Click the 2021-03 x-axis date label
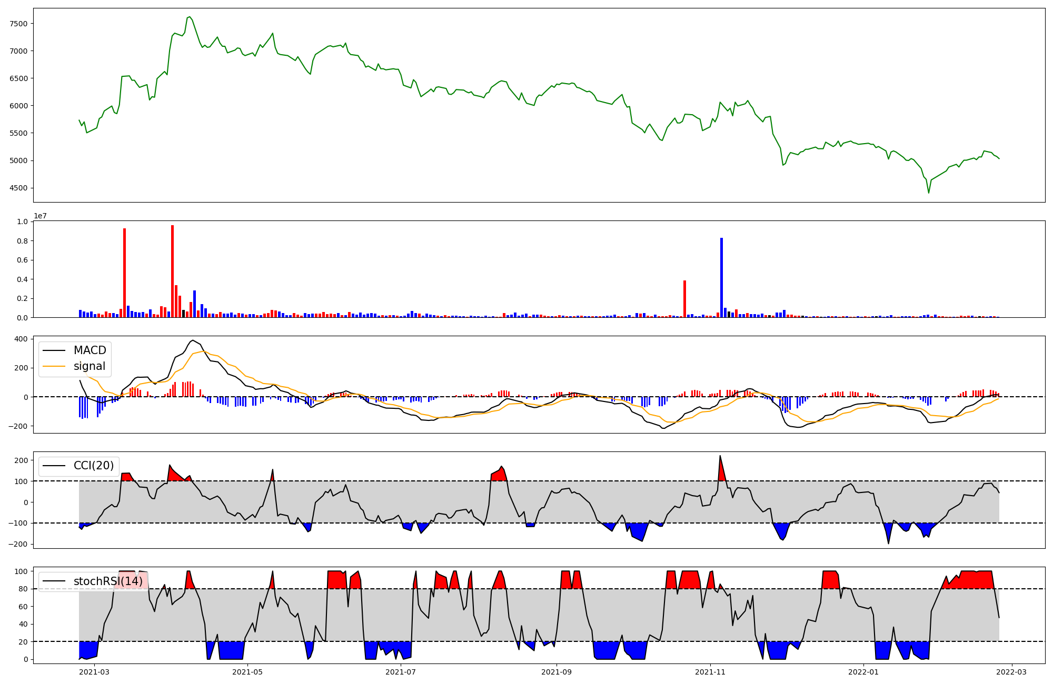Screen dimensions: 1053x684 [x=94, y=672]
